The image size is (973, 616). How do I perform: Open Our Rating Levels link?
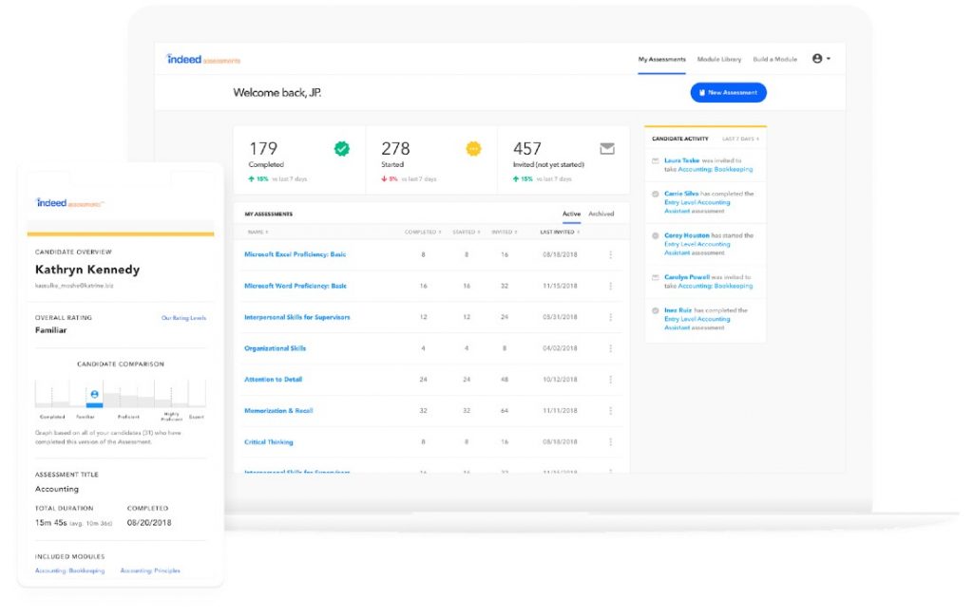[183, 318]
